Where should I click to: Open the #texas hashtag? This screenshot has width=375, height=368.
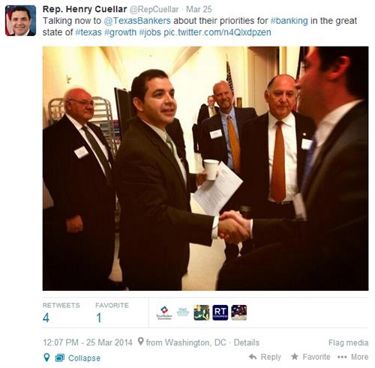(88, 32)
